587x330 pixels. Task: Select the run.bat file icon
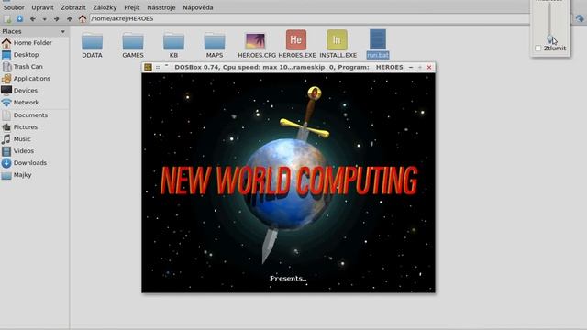pos(378,39)
